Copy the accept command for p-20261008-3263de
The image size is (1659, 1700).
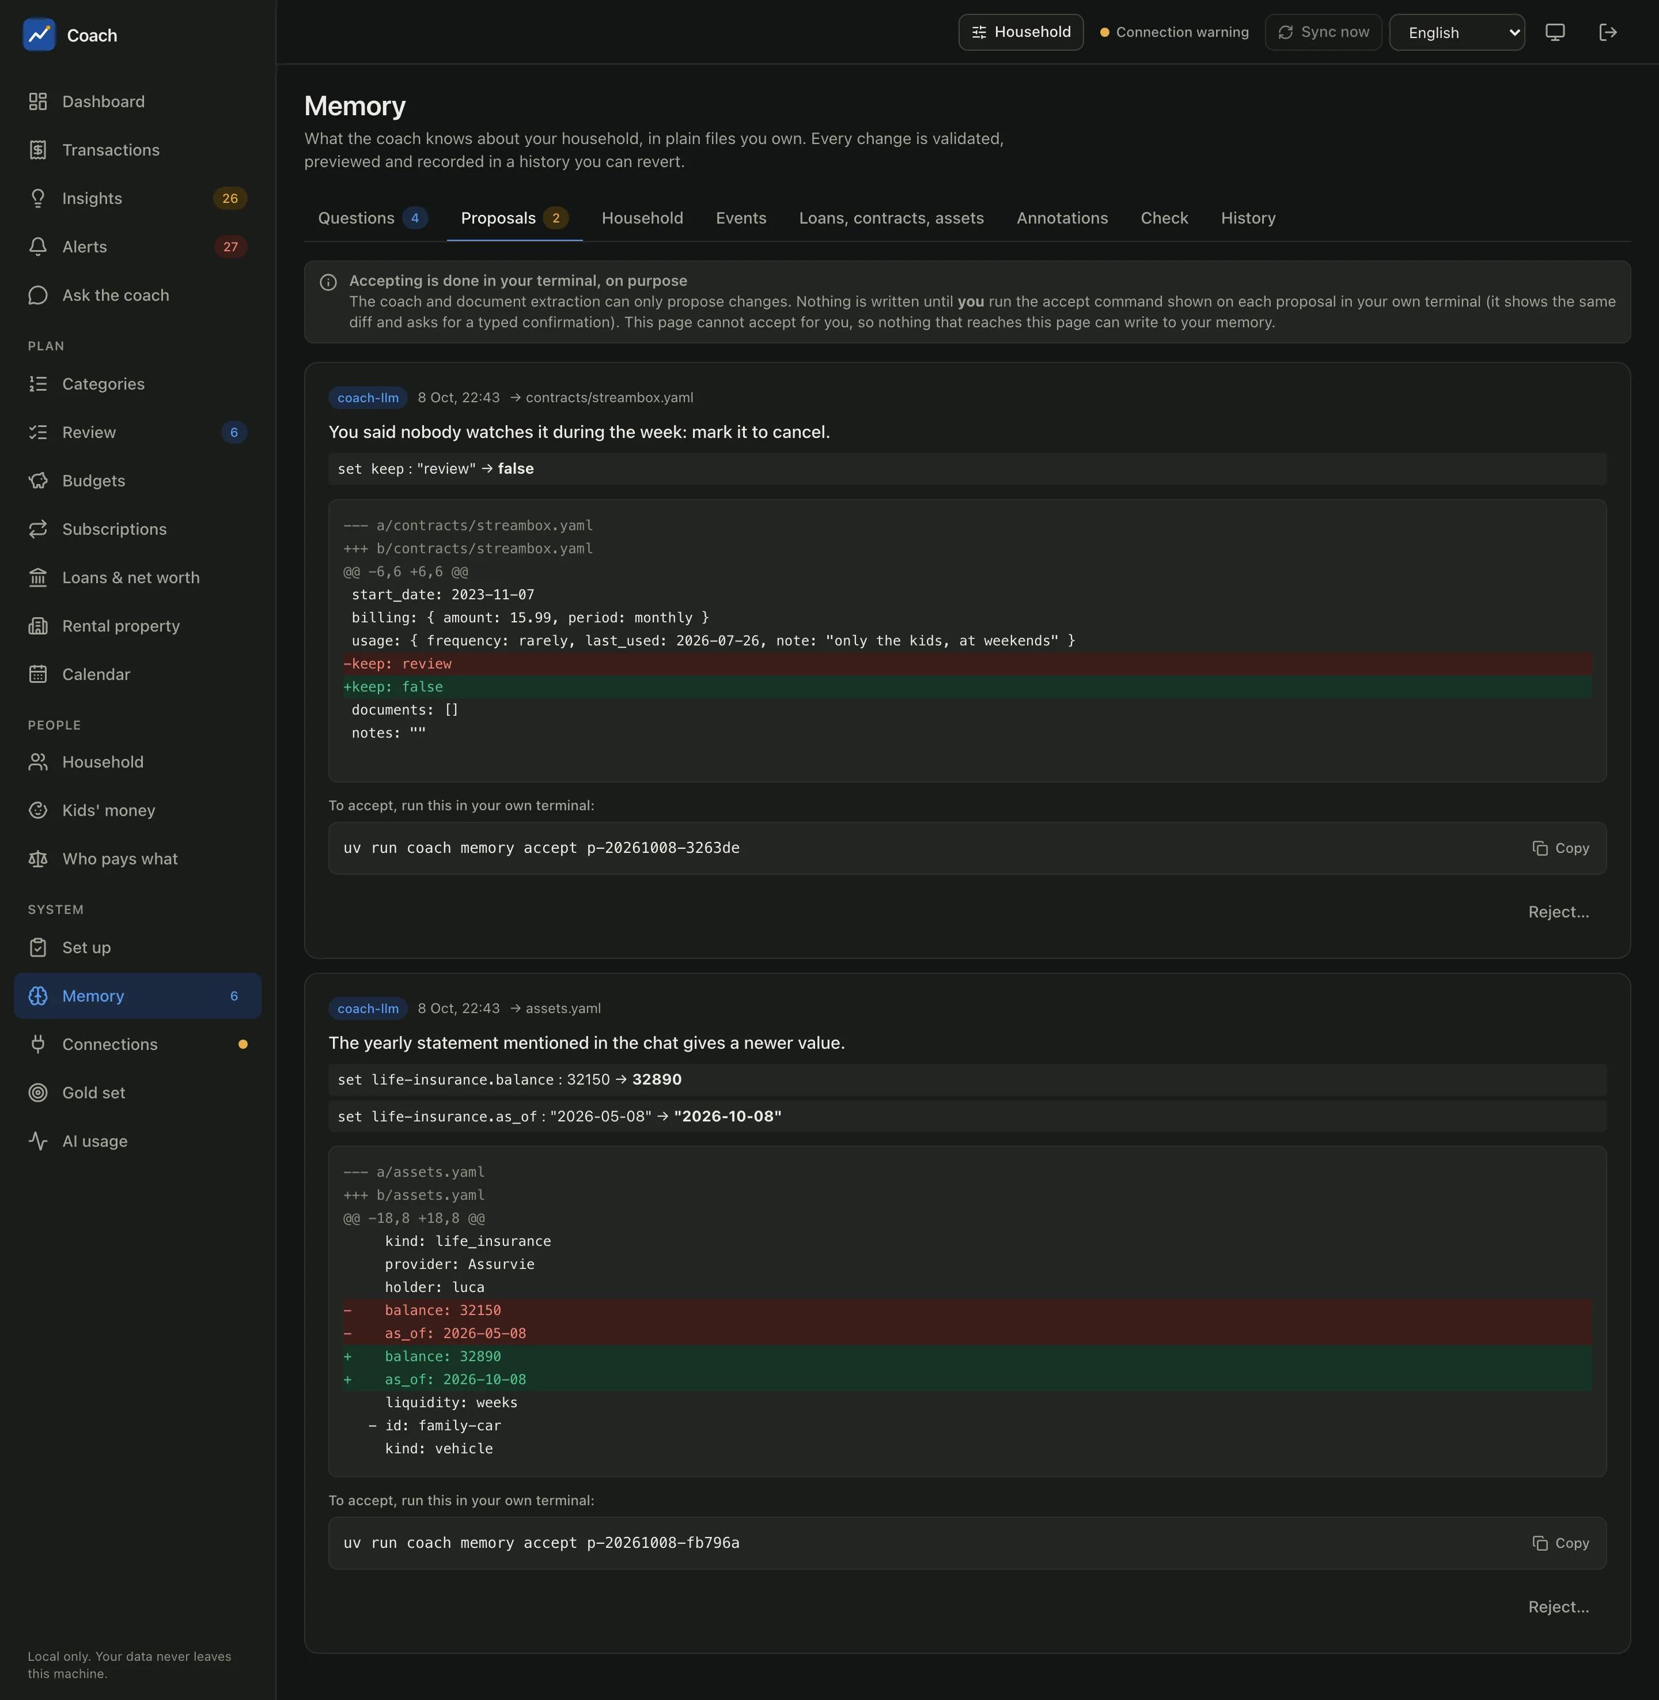tap(1560, 848)
